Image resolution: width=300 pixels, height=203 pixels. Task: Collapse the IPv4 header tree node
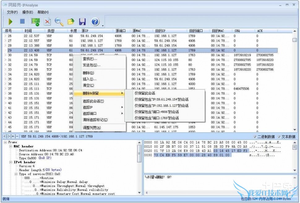tap(11, 162)
